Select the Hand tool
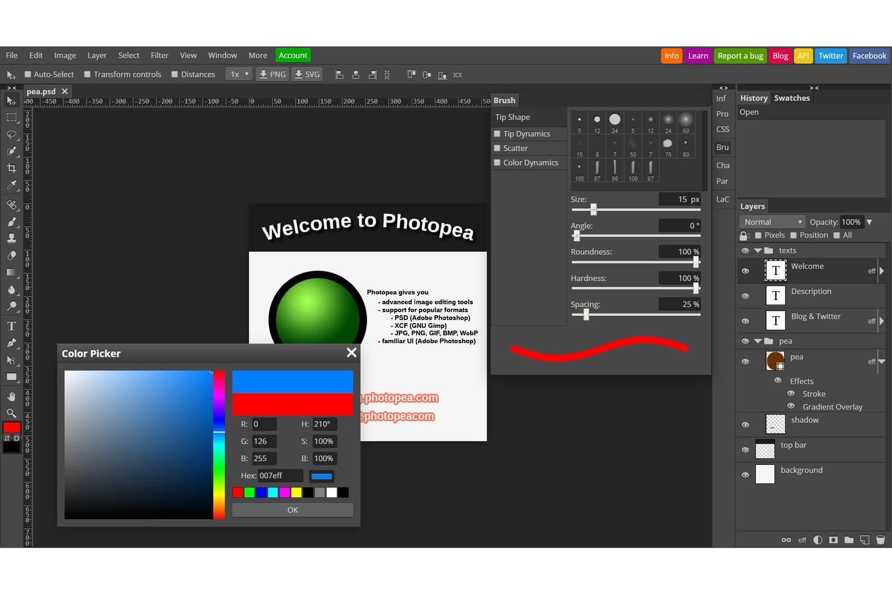892x595 pixels. pos(11,396)
